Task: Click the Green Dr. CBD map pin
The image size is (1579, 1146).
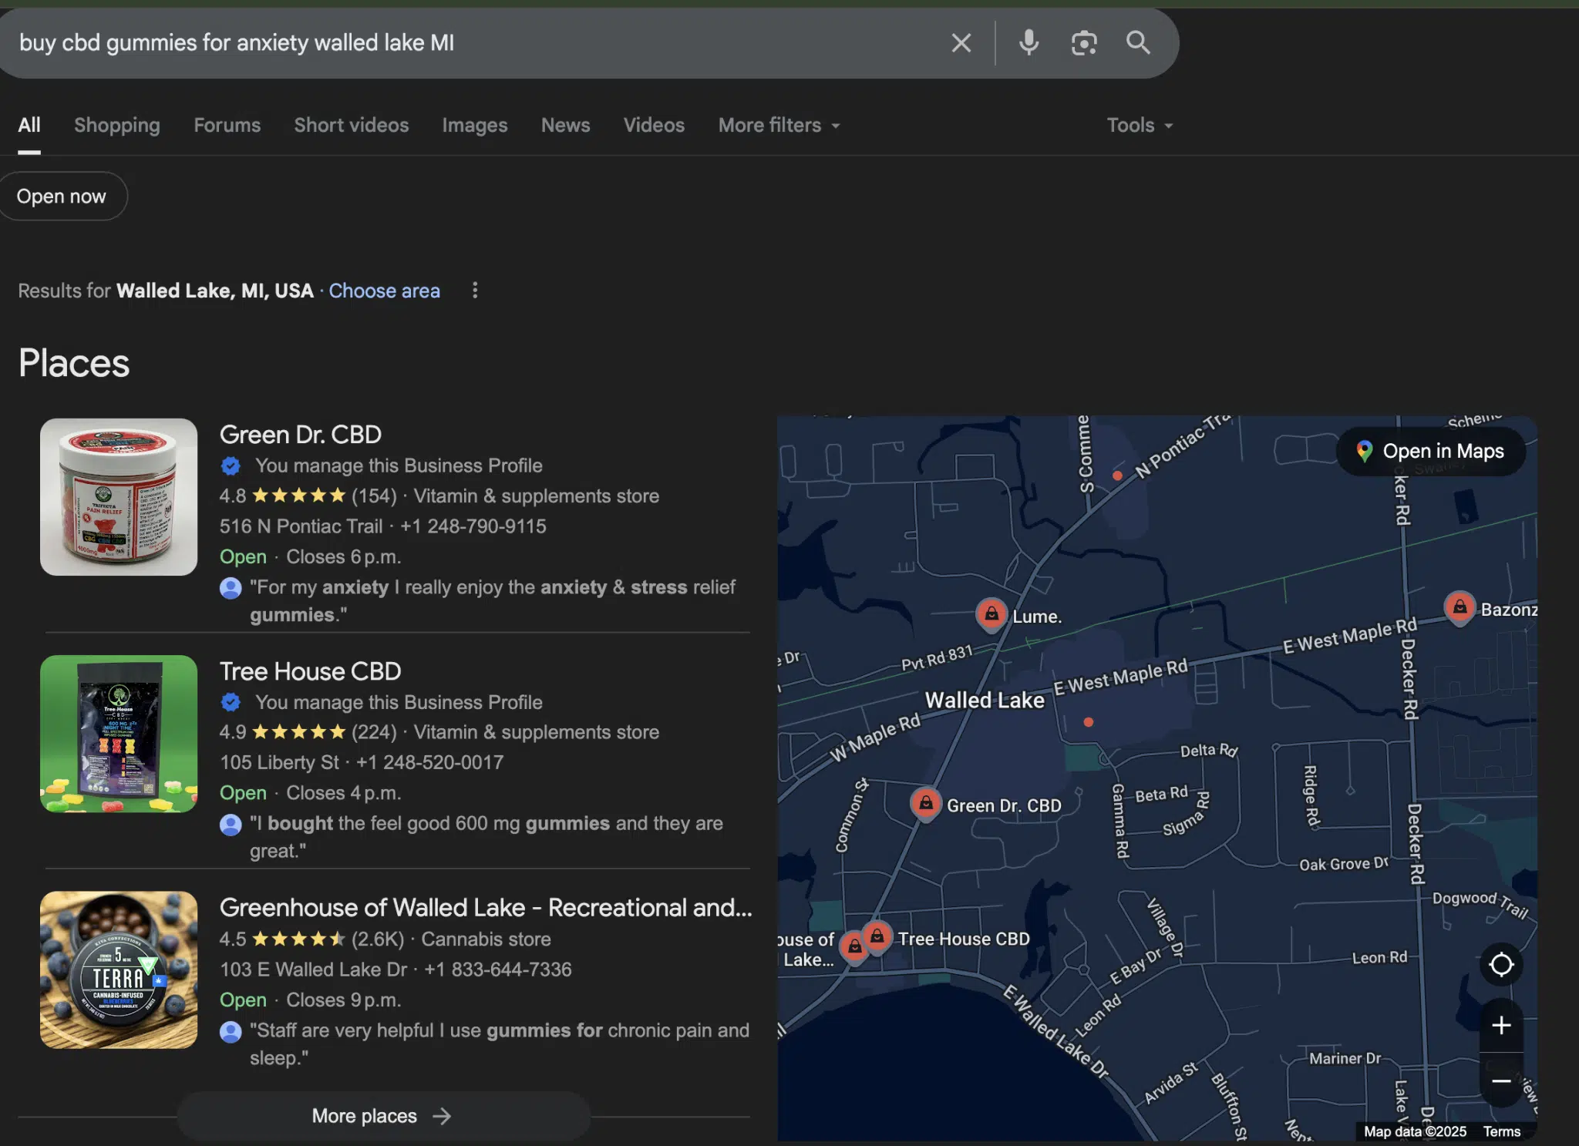Action: pos(926,804)
